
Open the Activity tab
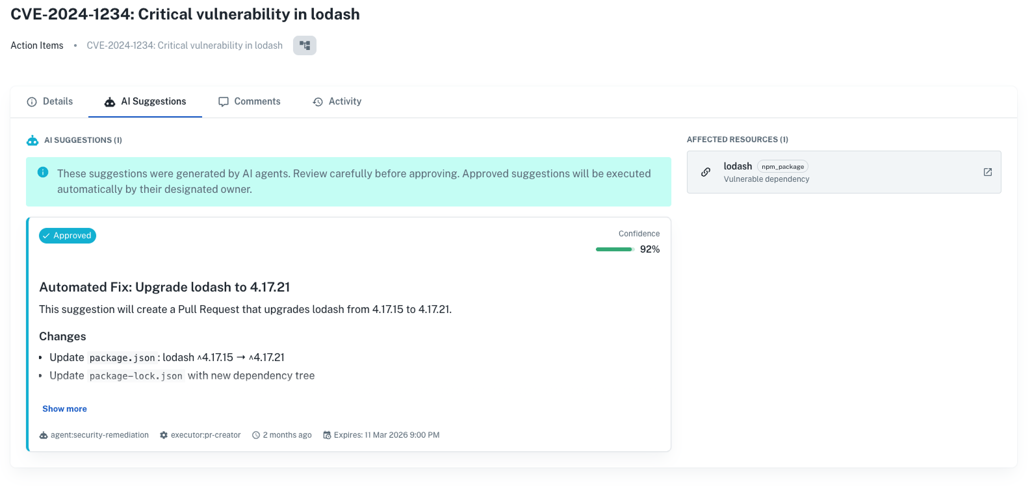337,101
